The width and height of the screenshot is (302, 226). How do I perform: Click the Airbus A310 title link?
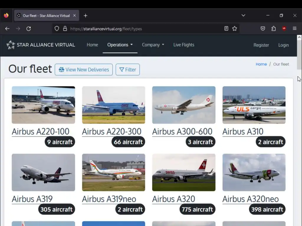coord(243,132)
